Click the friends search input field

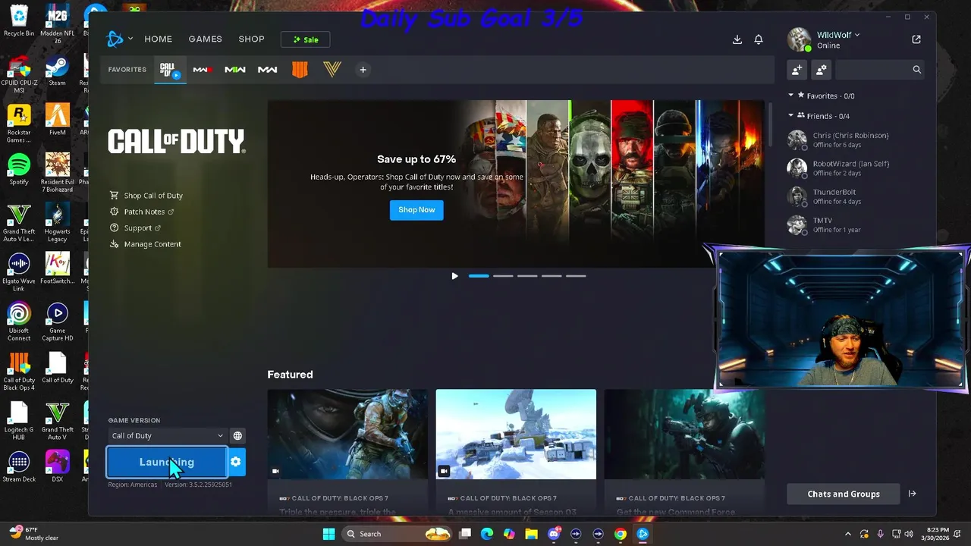872,70
